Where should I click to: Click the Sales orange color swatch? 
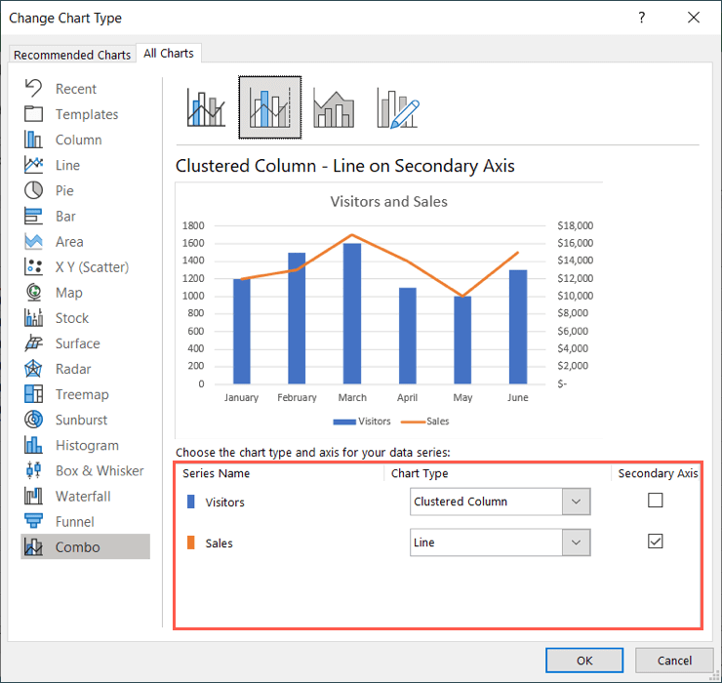click(191, 542)
